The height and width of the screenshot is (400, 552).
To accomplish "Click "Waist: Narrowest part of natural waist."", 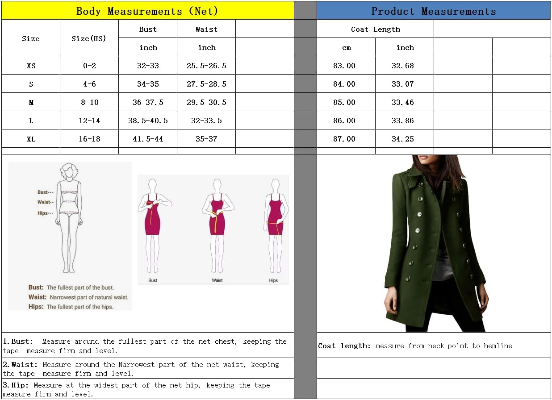I will (x=78, y=297).
